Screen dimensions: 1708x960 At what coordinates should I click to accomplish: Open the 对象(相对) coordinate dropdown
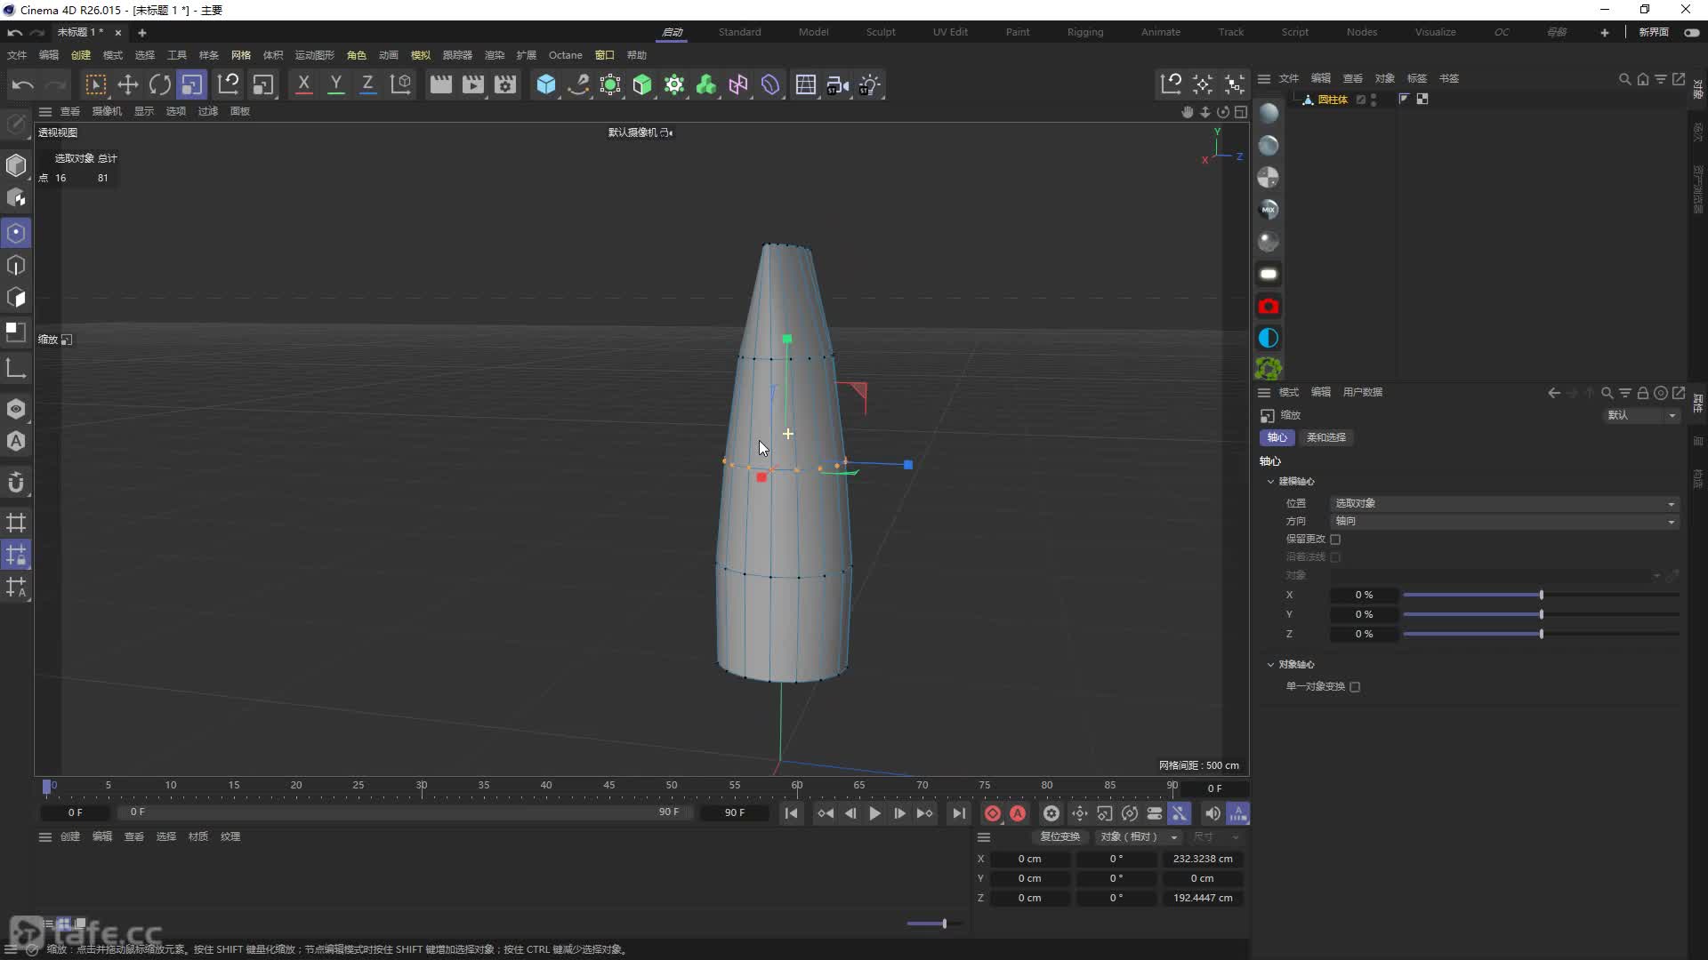coord(1138,836)
